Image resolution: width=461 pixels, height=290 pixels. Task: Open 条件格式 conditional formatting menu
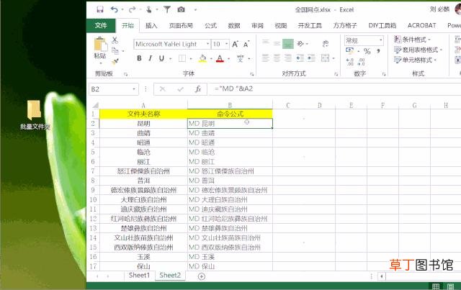412,40
